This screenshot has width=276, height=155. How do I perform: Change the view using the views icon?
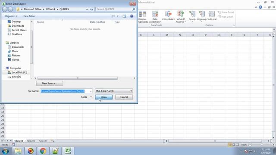tap(113, 16)
